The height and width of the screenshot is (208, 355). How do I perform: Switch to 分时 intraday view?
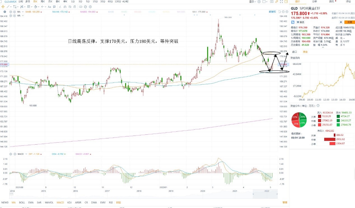click(x=20, y=1)
